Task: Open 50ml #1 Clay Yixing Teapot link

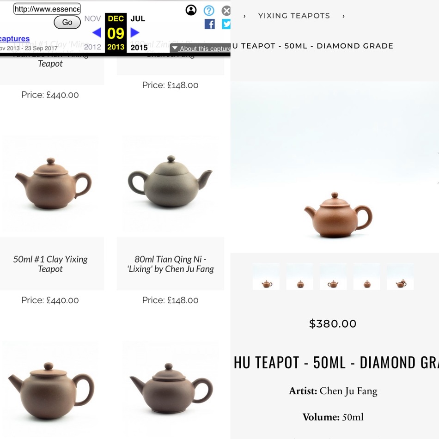Action: 50,264
